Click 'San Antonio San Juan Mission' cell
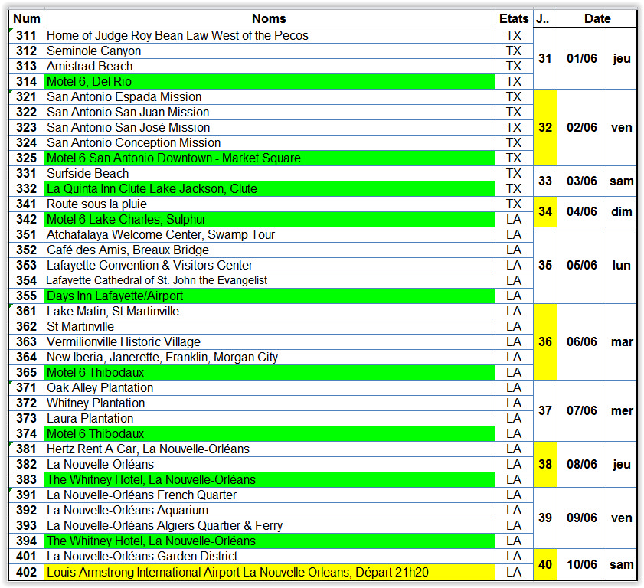 pos(270,112)
